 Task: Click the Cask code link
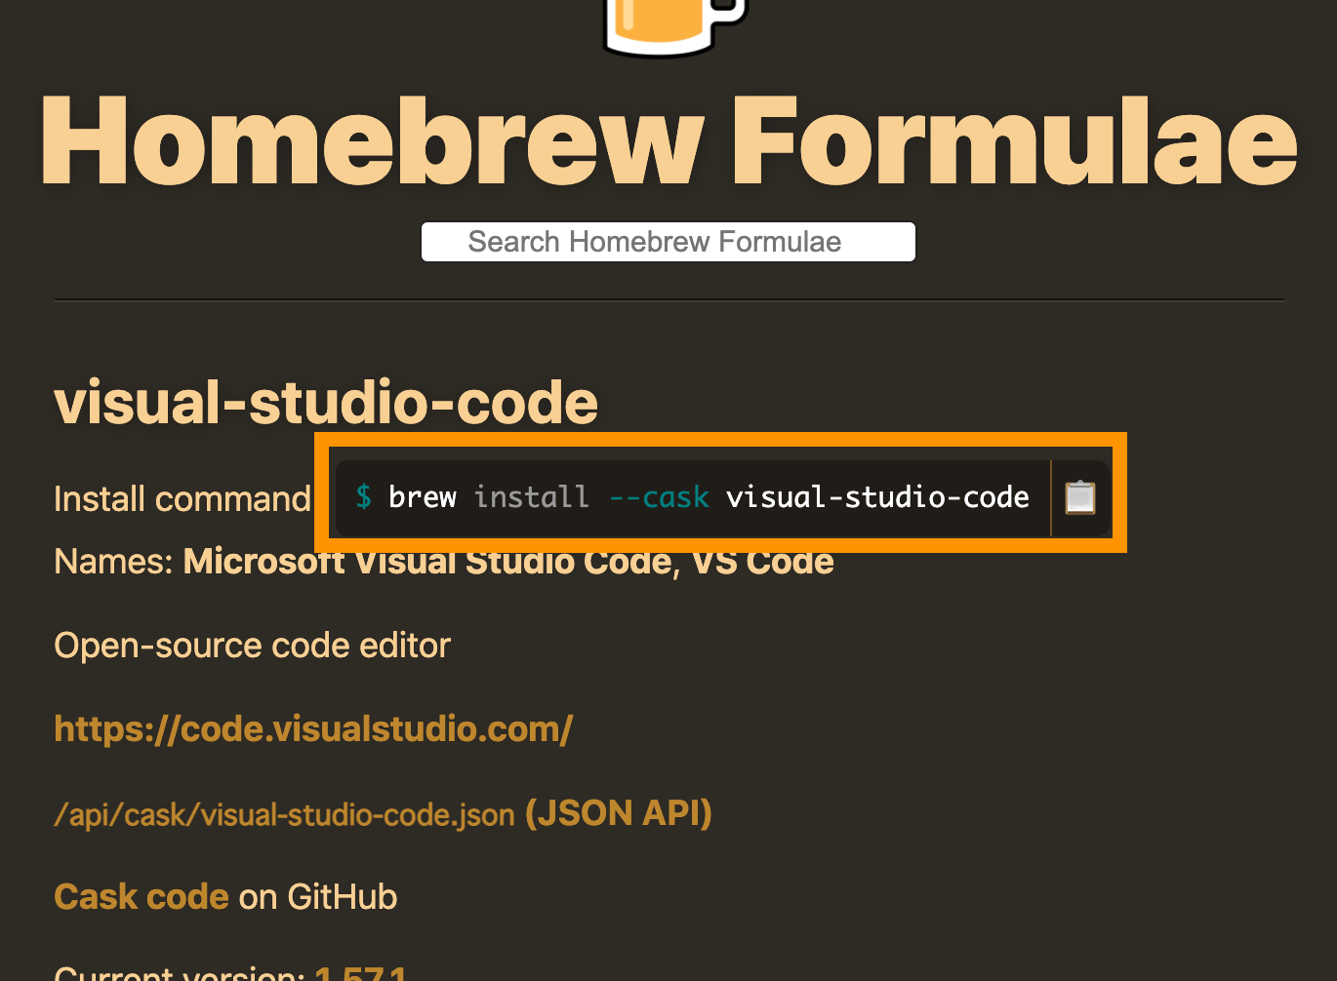coord(142,896)
